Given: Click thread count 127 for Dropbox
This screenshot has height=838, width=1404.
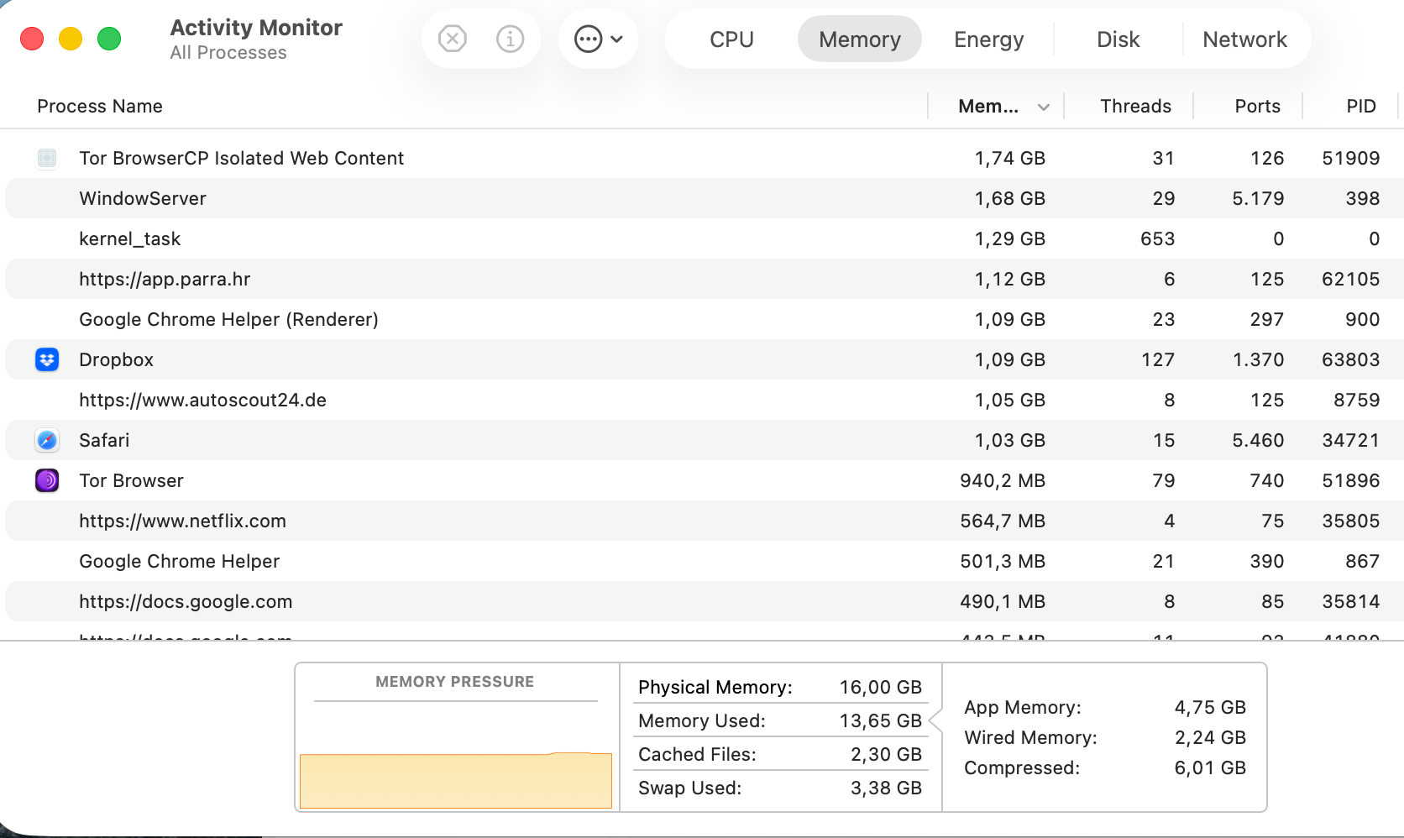Looking at the screenshot, I should pyautogui.click(x=1157, y=360).
